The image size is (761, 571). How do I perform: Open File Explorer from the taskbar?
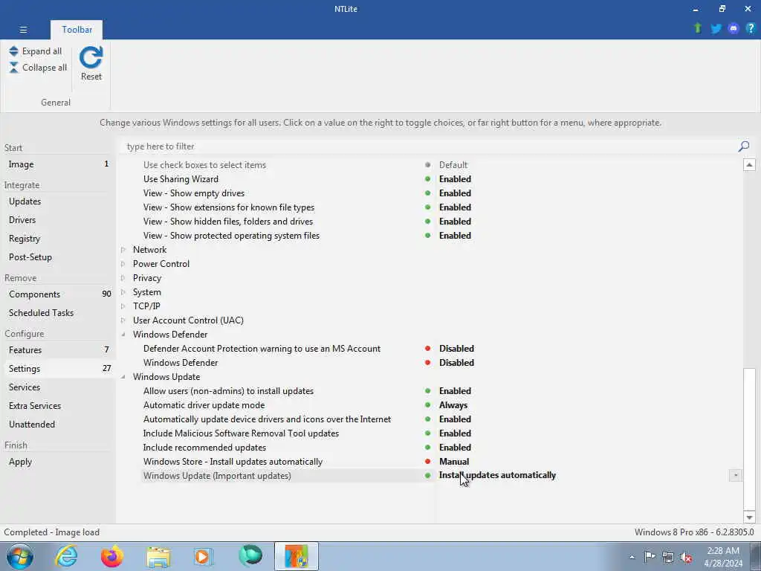pyautogui.click(x=158, y=557)
